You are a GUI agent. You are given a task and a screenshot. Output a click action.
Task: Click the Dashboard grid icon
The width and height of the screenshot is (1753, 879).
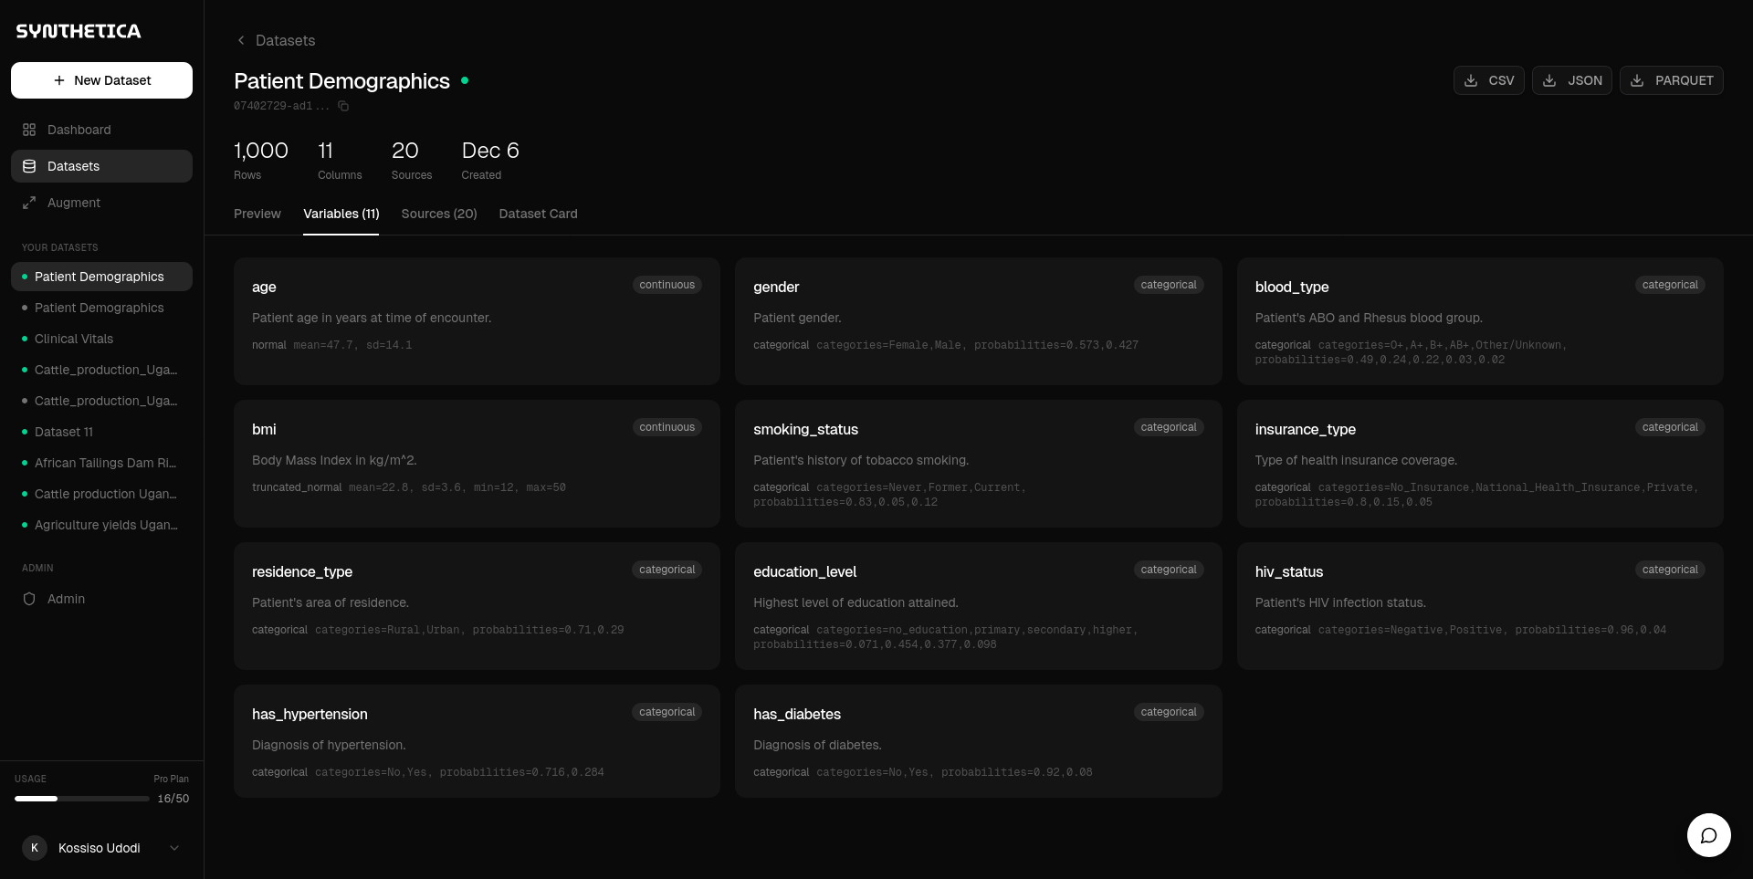click(x=29, y=130)
